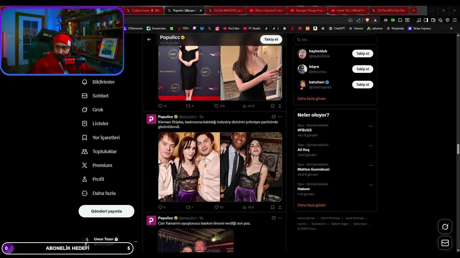460x258 pixels.
Task: Open Brave Wallet icon in toolbar
Action: click(433, 20)
